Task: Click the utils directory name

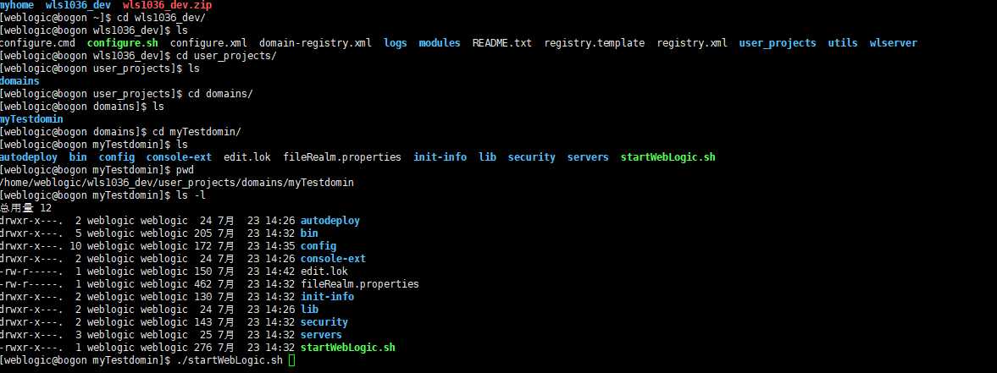Action: pyautogui.click(x=843, y=43)
